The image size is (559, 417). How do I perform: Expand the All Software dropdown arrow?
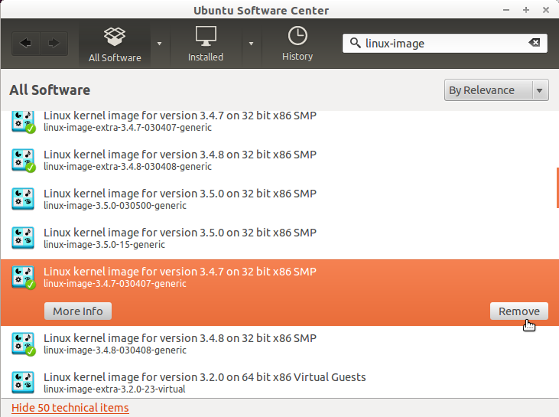pos(159,44)
